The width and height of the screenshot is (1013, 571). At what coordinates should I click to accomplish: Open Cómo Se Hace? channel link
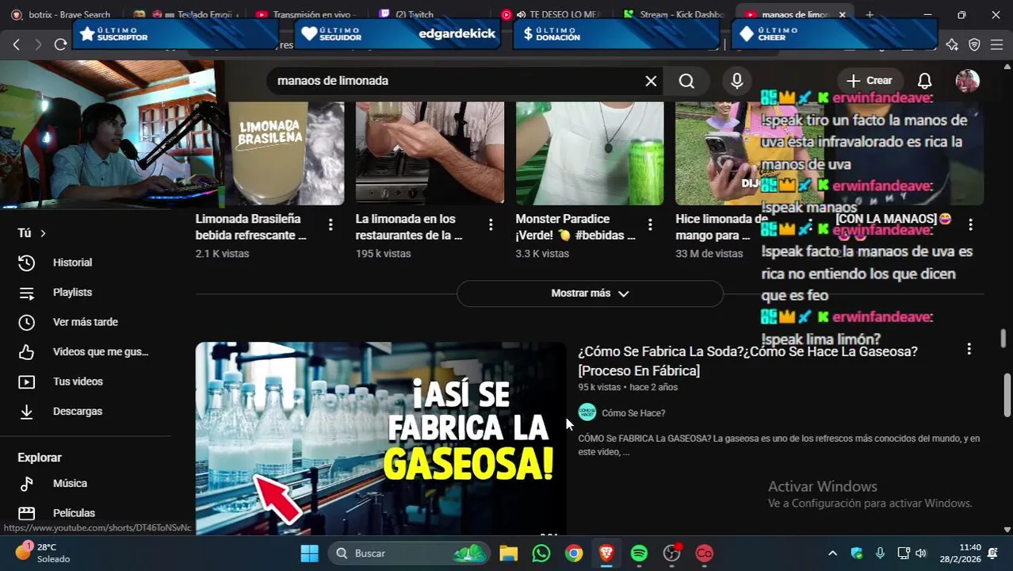pos(633,413)
